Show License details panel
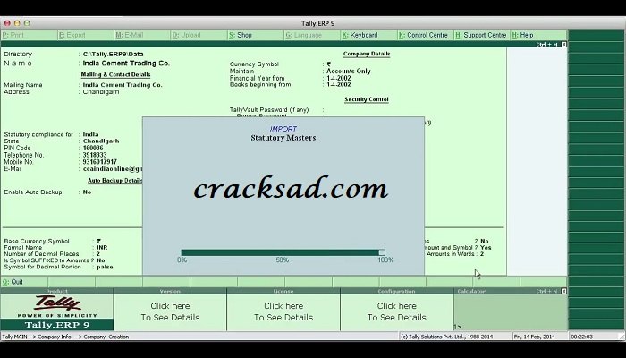626x358 pixels. coord(283,311)
